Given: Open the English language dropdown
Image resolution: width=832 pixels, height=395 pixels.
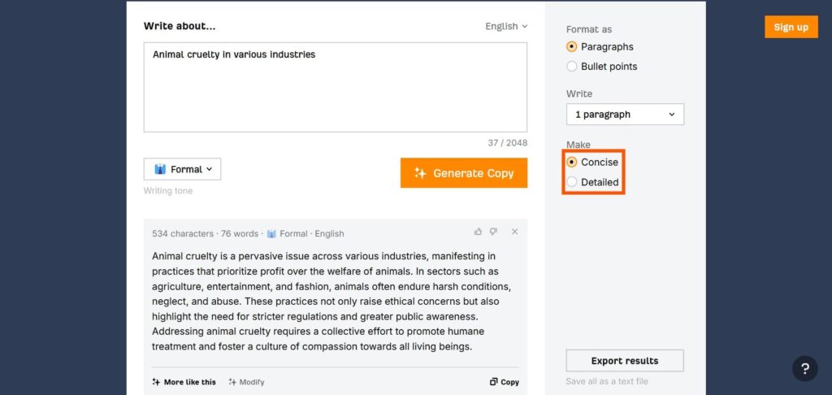Looking at the screenshot, I should coord(506,26).
